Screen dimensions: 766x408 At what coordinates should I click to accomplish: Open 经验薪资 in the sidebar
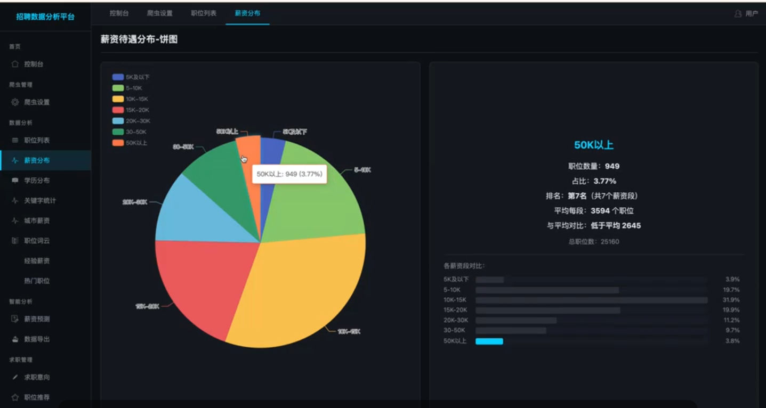pyautogui.click(x=37, y=261)
